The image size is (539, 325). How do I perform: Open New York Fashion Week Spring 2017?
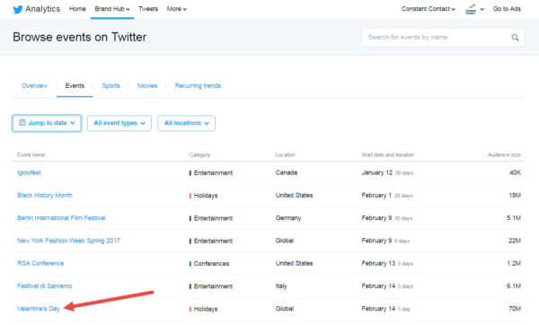tap(68, 241)
